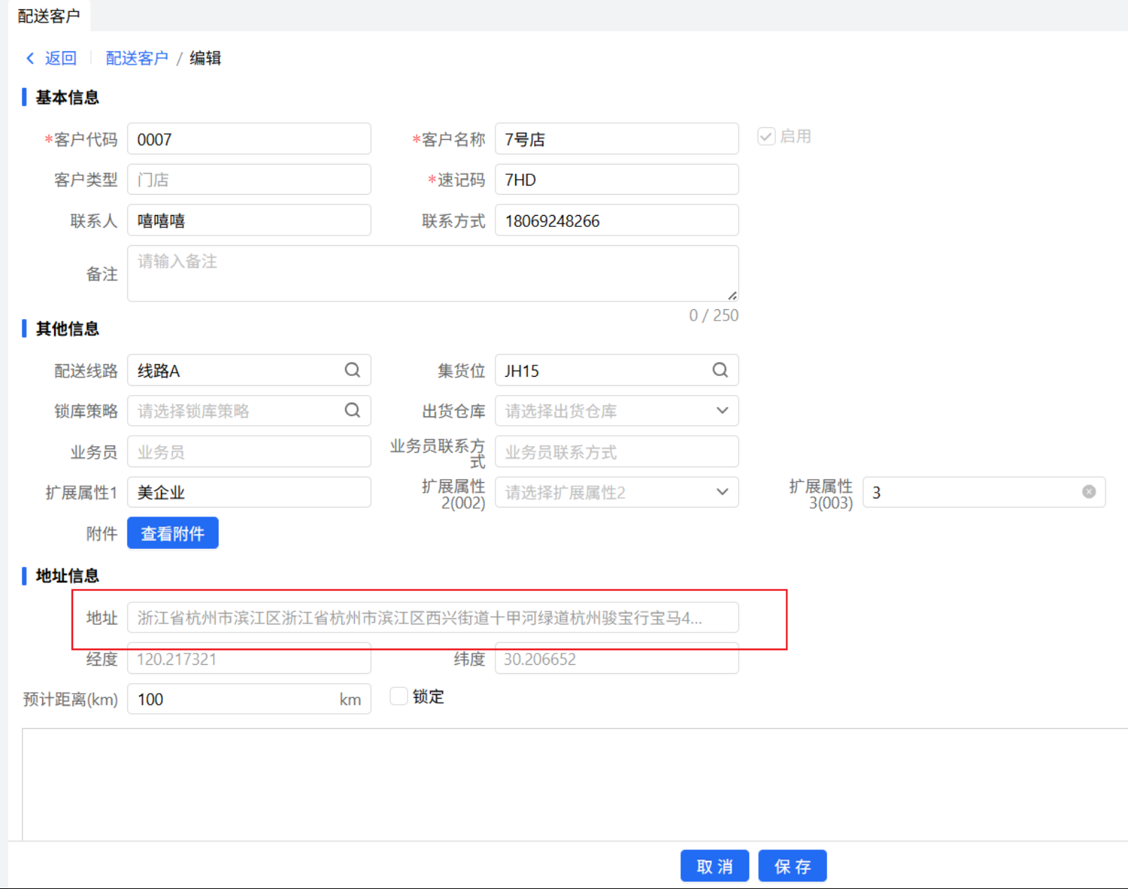Click the 地址 field

(433, 618)
